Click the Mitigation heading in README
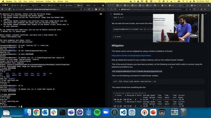 pyautogui.click(x=118, y=46)
